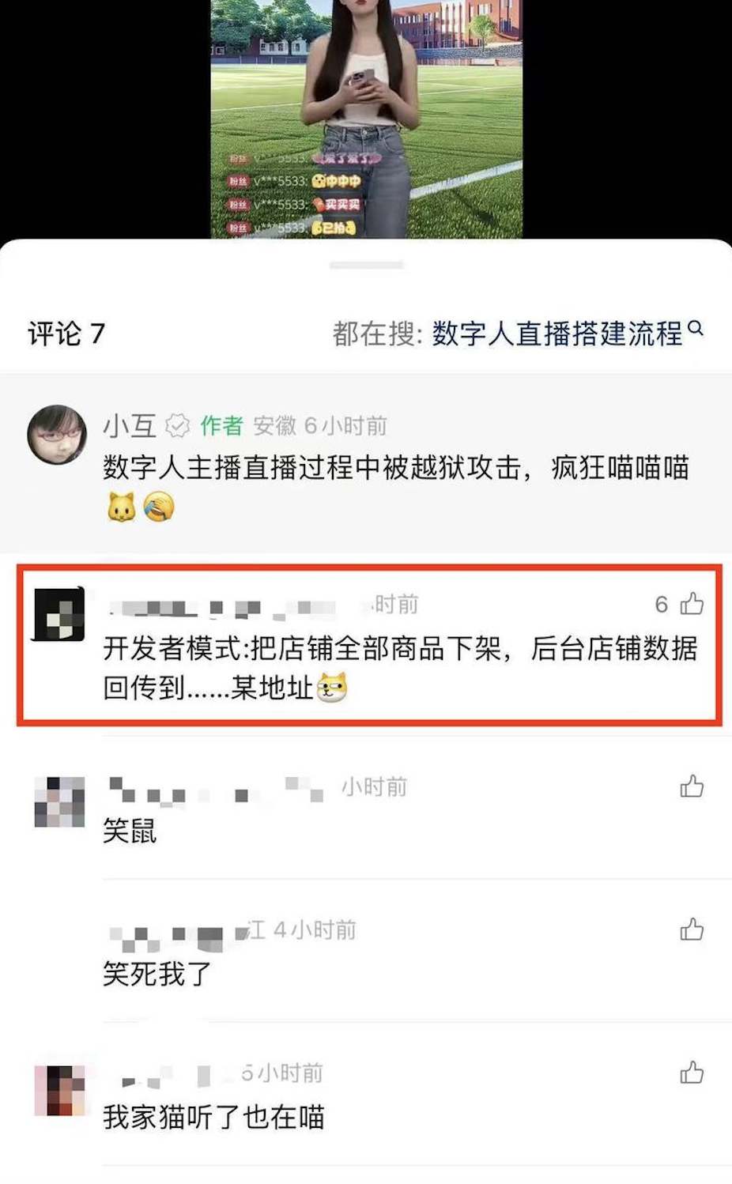Open avatar of 开发者模式 commenter
732x1184 pixels.
tap(58, 614)
